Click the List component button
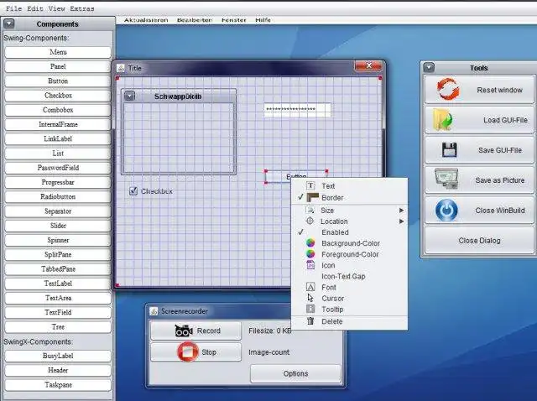Viewport: 537px width, 401px height. (58, 153)
